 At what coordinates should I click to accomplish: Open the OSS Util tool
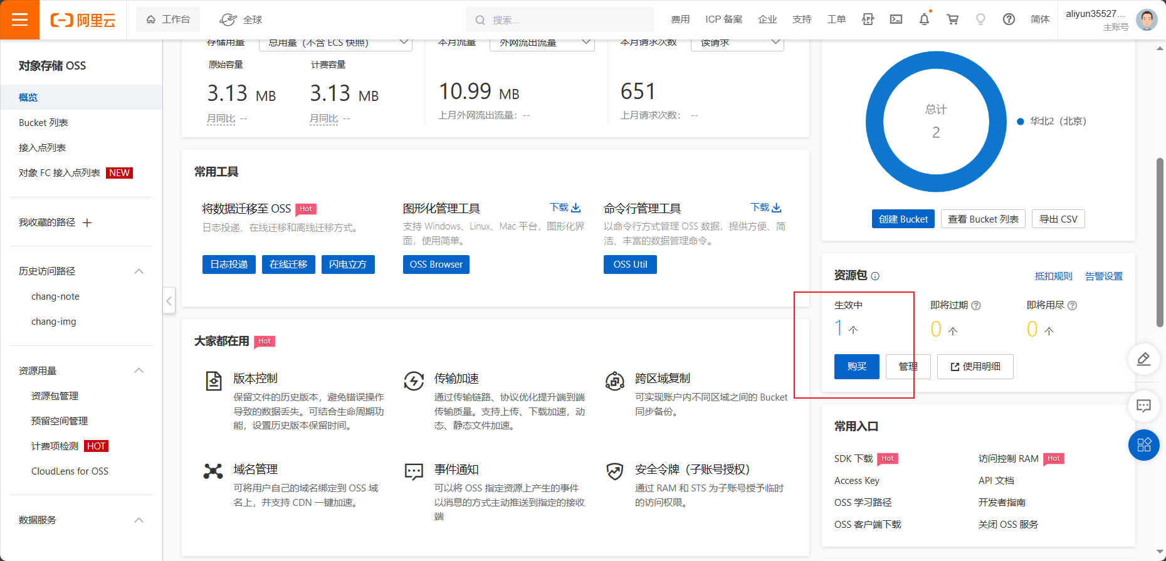(x=630, y=265)
